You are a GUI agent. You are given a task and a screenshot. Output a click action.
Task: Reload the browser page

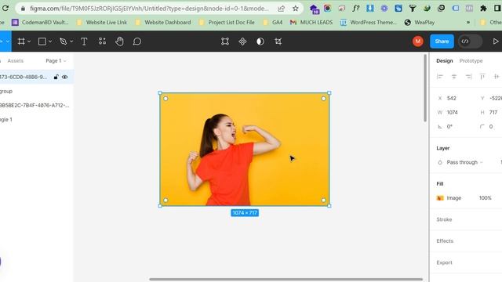pos(5,8)
